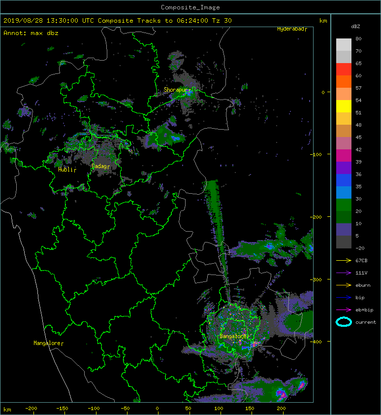This screenshot has height=415, width=381.
Task: Click the 150 tick on bottom axis
Action: click(x=250, y=409)
